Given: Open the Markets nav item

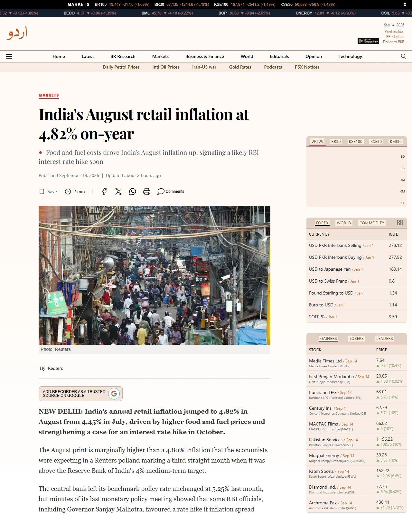Looking at the screenshot, I should tap(160, 56).
